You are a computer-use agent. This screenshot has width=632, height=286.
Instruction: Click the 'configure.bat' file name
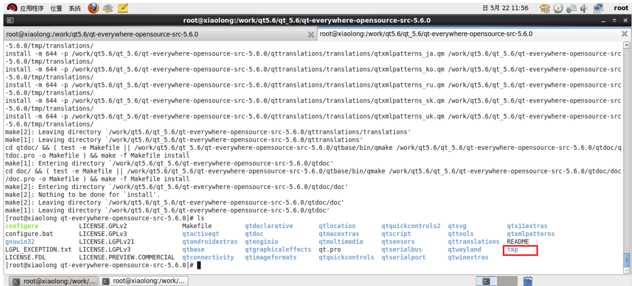point(29,234)
